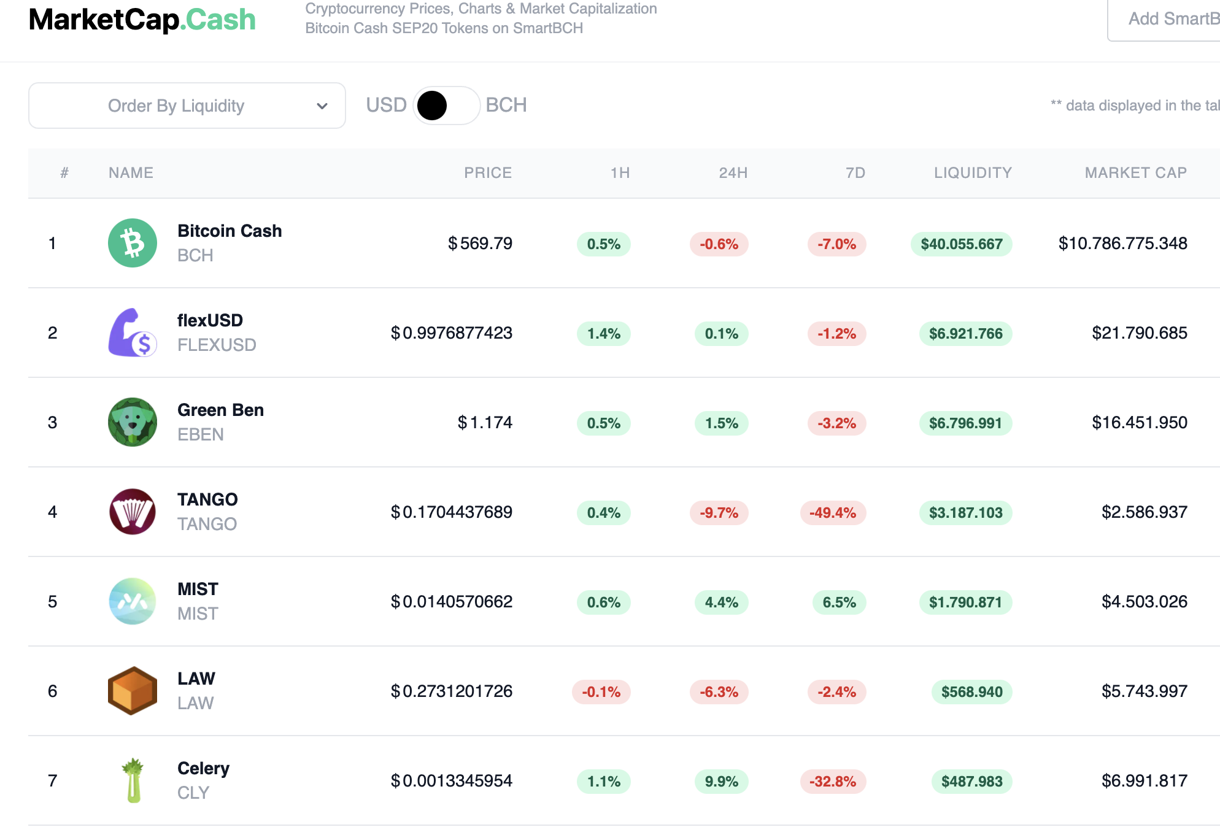The height and width of the screenshot is (827, 1220).
Task: Toggle currency switch between USD and BCH
Action: (446, 106)
